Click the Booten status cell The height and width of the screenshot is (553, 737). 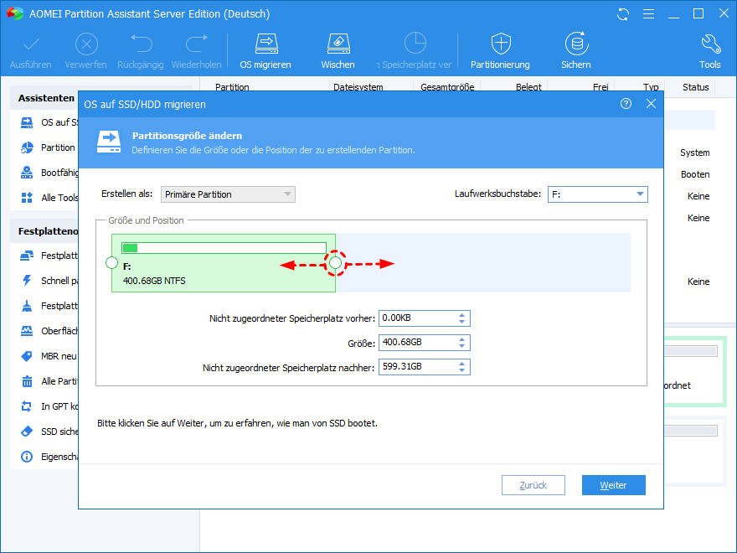pos(695,174)
